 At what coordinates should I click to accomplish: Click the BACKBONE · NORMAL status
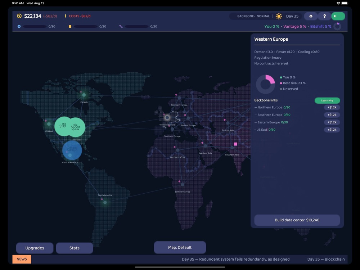pyautogui.click(x=253, y=16)
